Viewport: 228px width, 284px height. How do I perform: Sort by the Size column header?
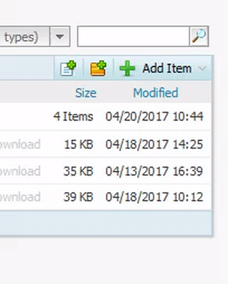(86, 93)
